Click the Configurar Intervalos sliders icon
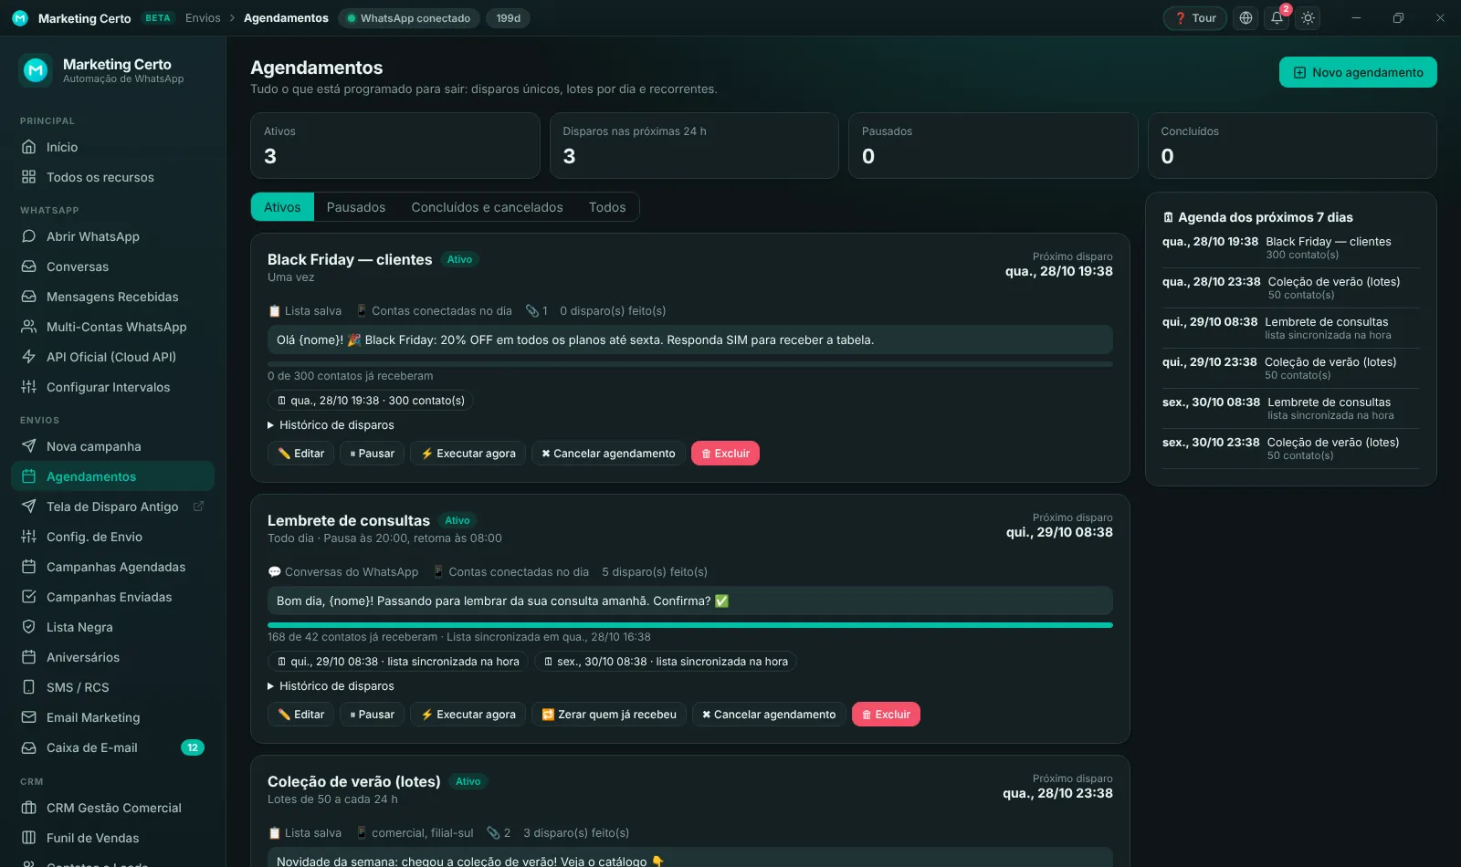The image size is (1461, 867). pos(28,387)
